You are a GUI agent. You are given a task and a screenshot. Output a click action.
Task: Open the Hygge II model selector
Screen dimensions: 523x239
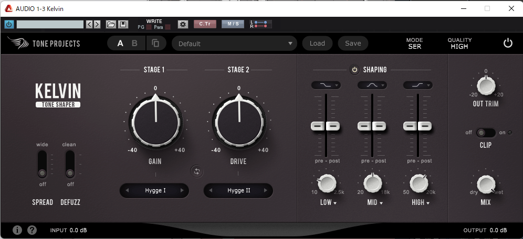tap(239, 190)
